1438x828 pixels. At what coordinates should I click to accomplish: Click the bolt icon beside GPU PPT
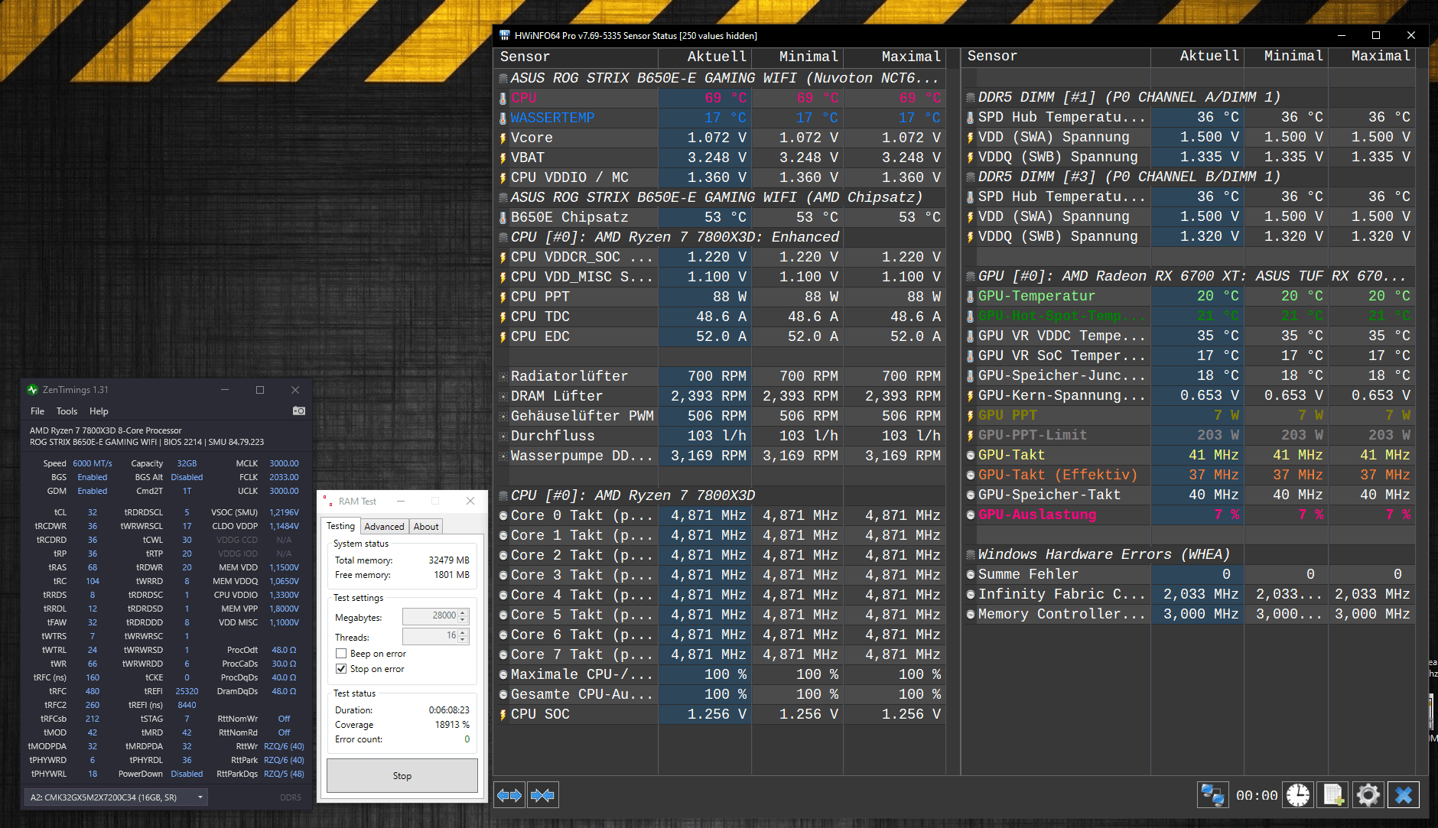click(970, 416)
